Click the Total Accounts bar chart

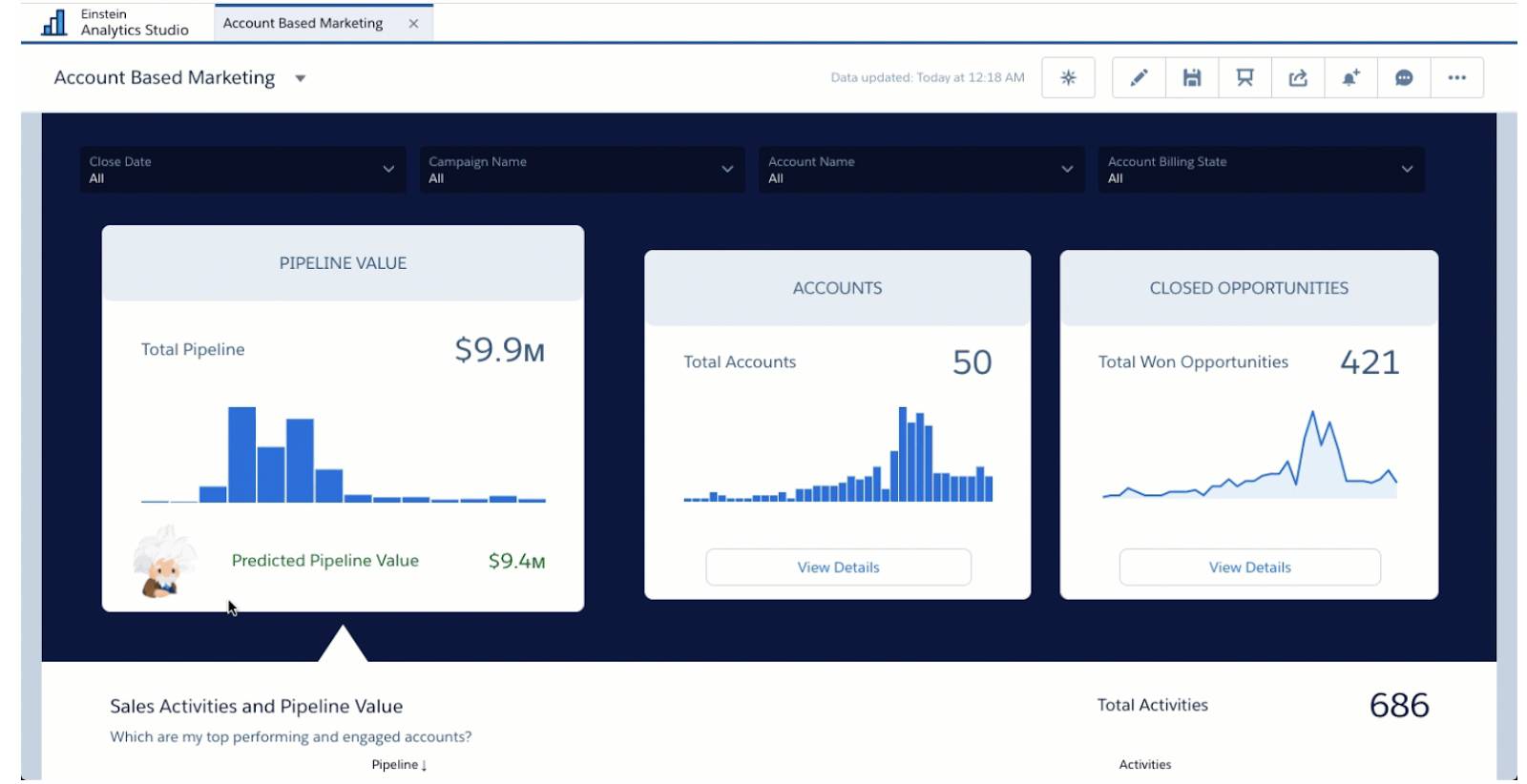pyautogui.click(x=838, y=455)
